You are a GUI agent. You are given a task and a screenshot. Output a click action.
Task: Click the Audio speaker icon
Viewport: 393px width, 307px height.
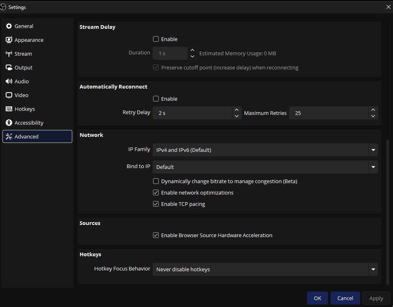(9, 81)
